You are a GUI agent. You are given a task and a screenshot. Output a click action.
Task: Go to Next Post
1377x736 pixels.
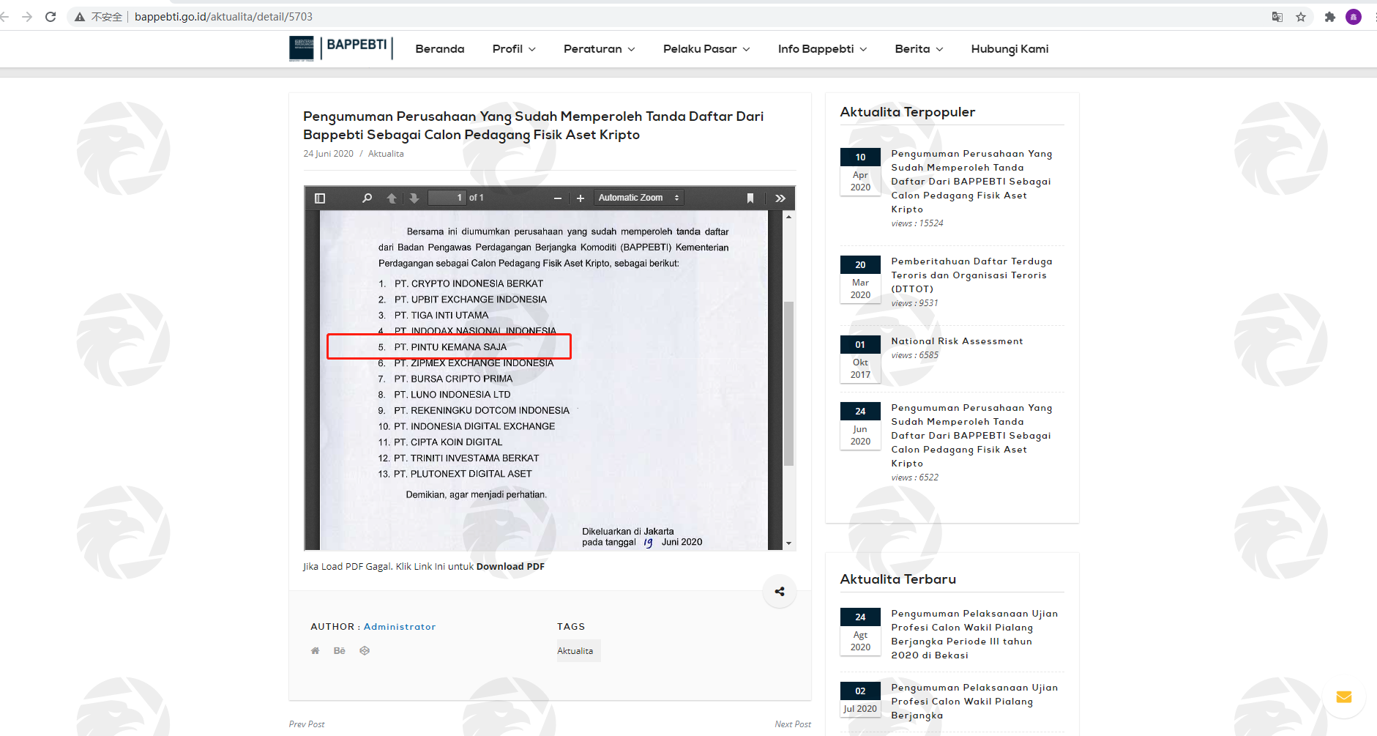[793, 724]
